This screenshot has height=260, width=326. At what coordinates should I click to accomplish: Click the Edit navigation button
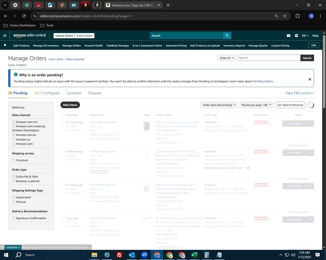[x=314, y=45]
